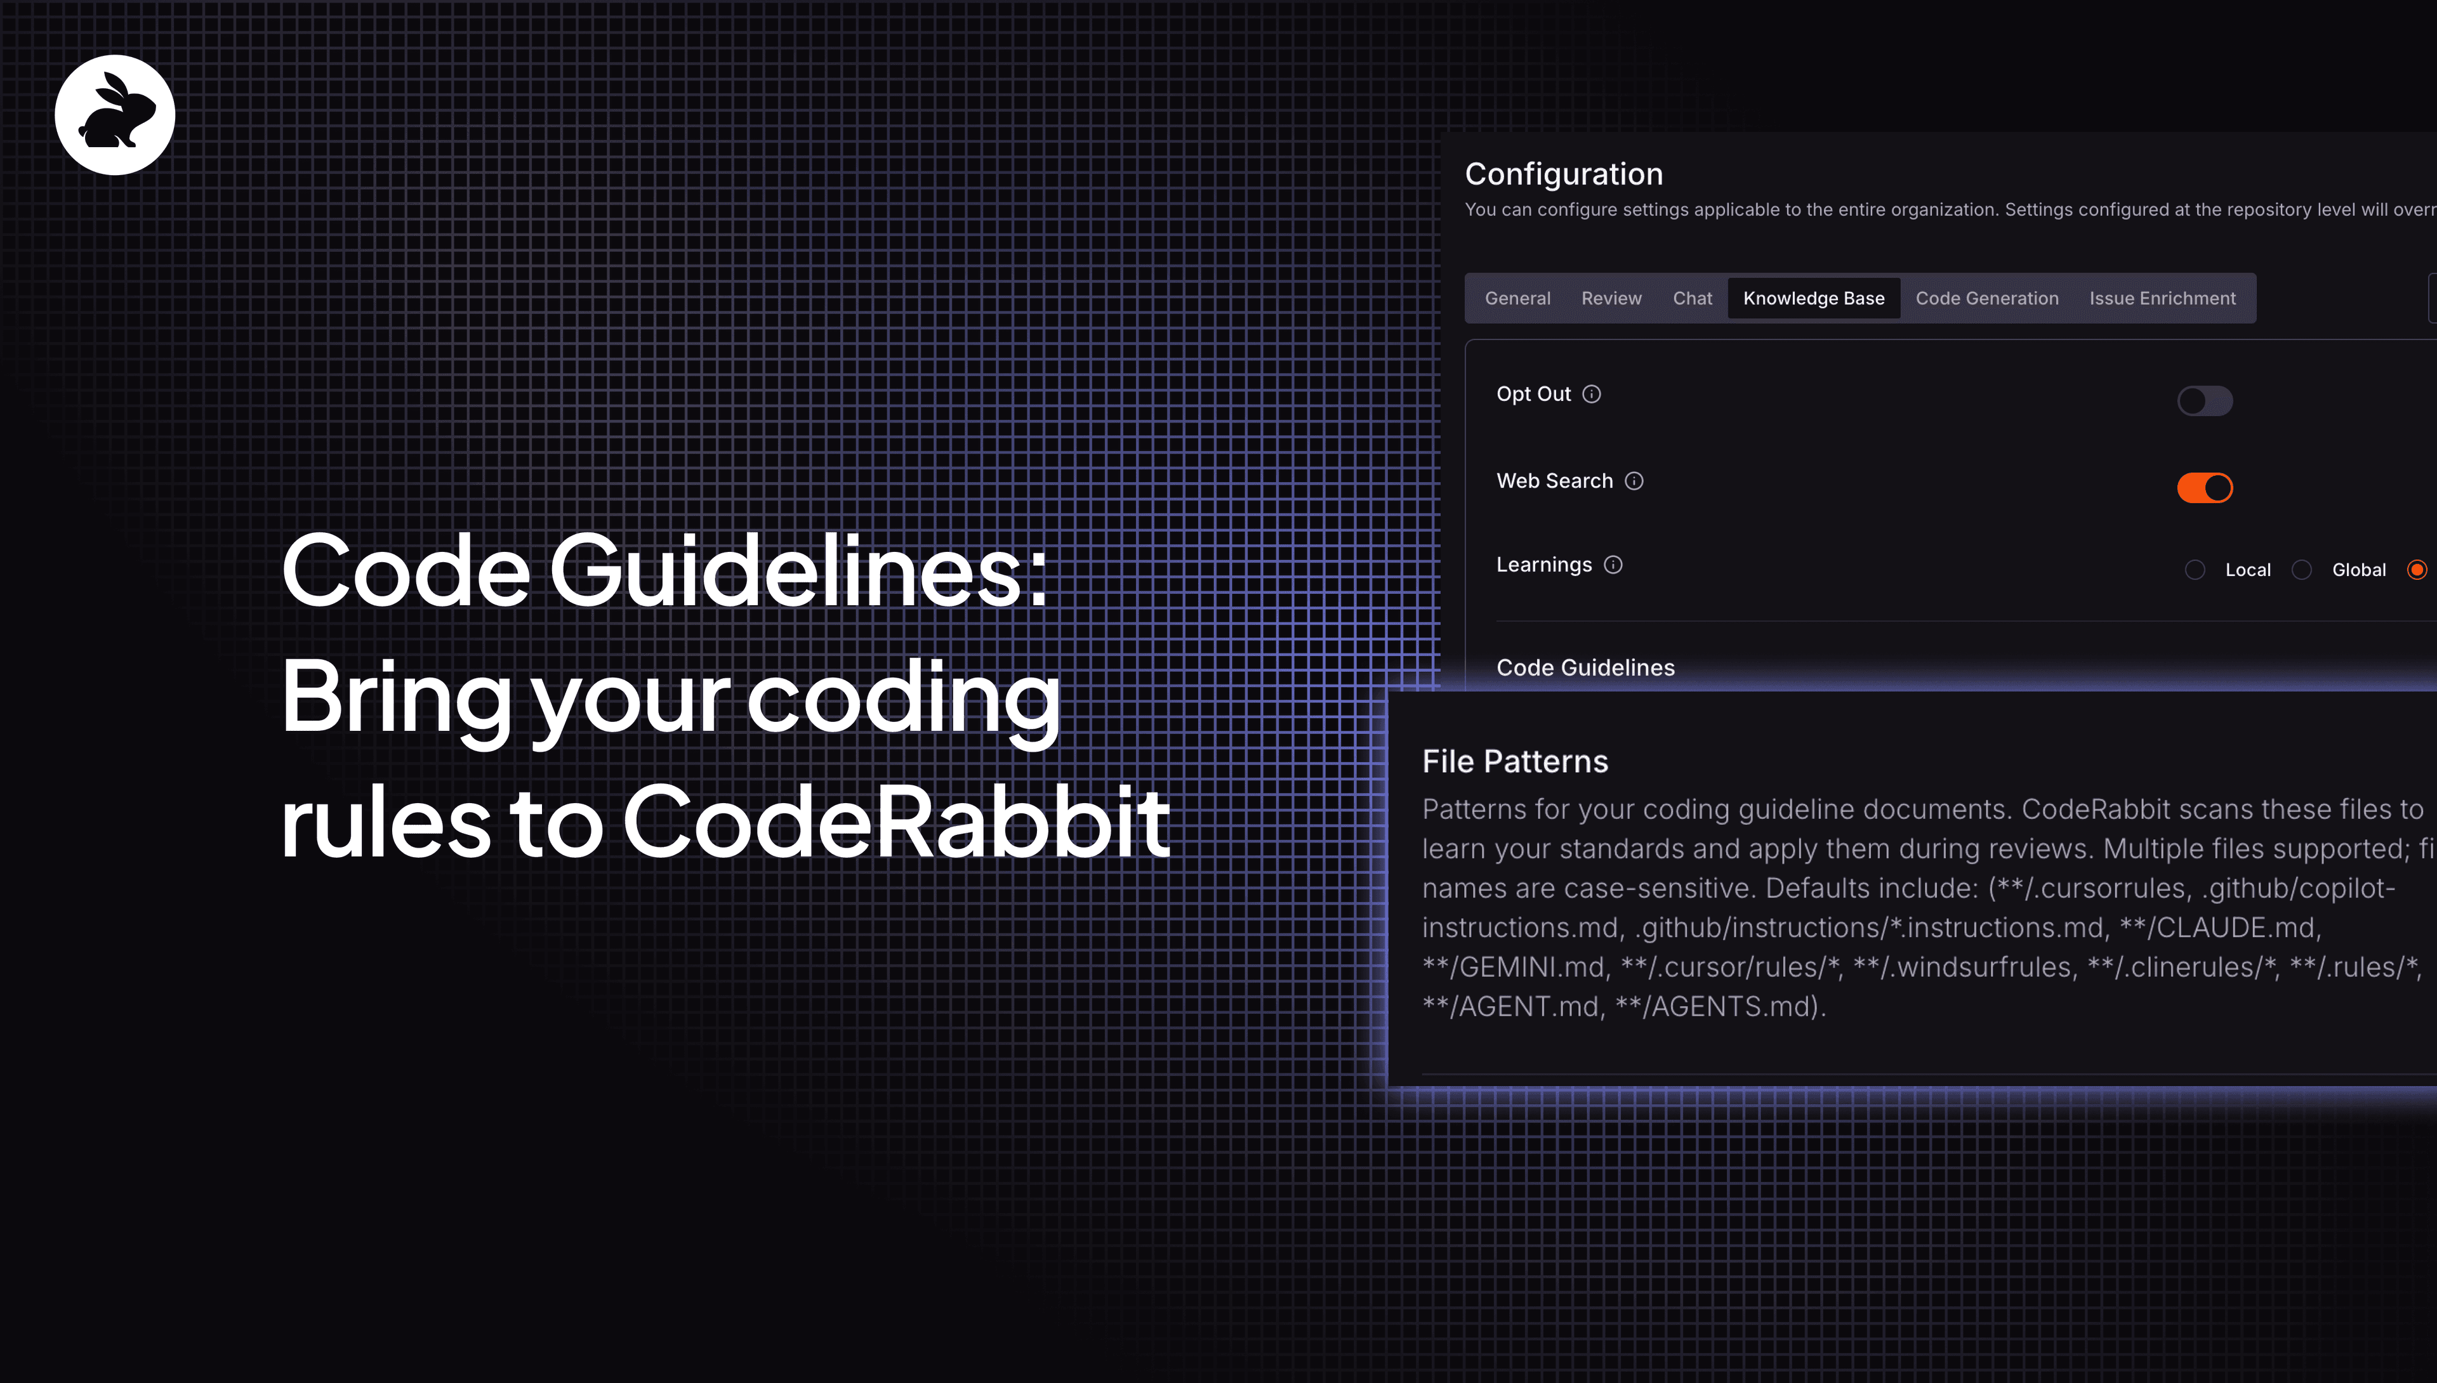Open the Review tab
The height and width of the screenshot is (1383, 2437).
[1611, 298]
